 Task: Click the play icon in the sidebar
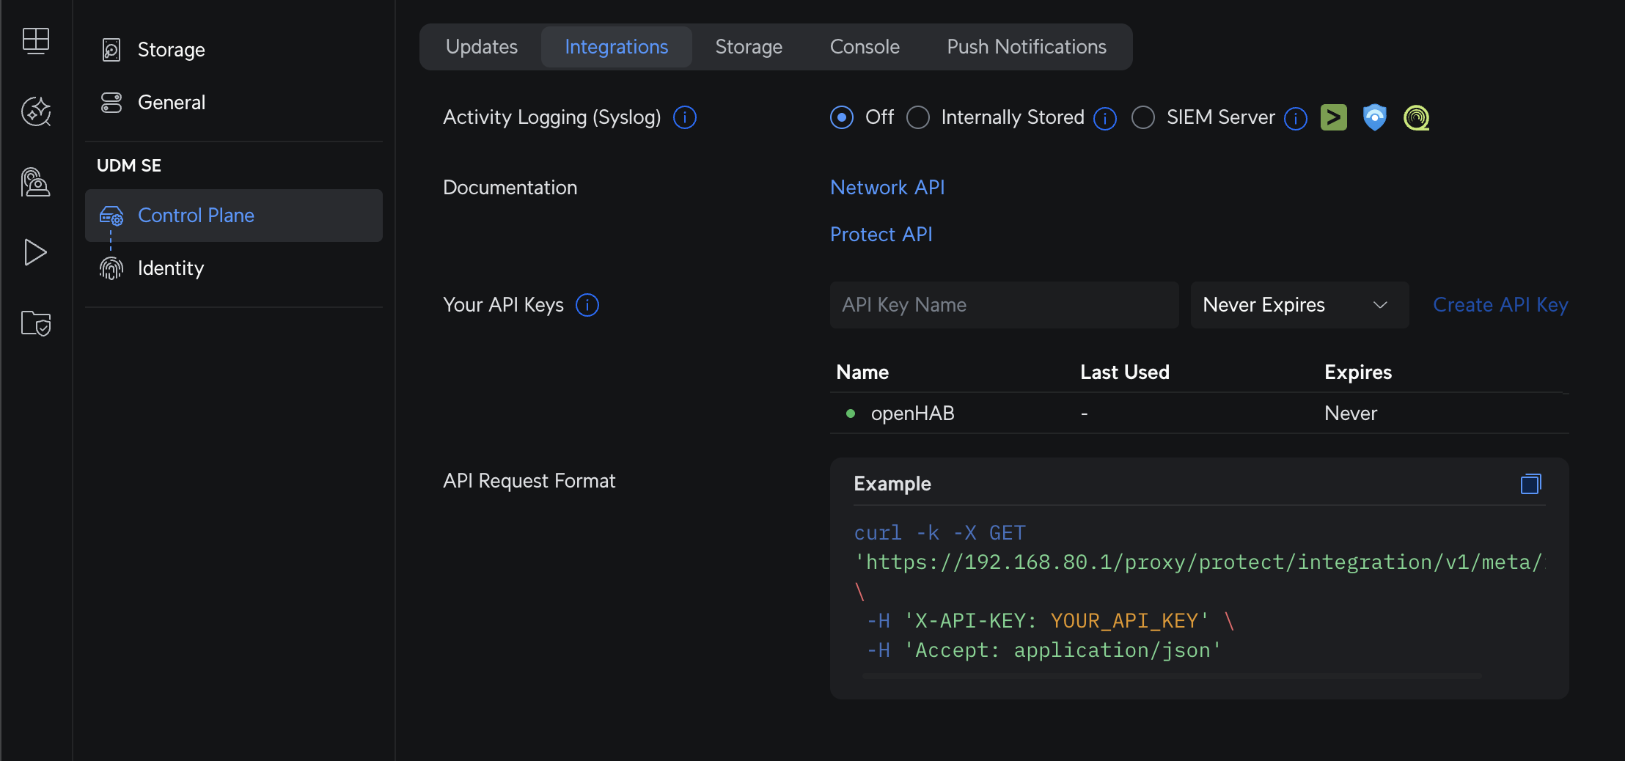click(x=36, y=252)
